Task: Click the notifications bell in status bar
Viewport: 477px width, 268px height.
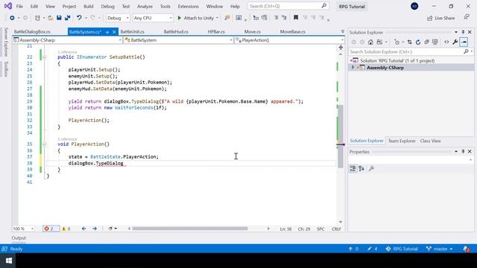Action: [x=466, y=249]
